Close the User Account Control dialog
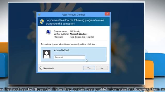Image resolution: width=165 pixels, height=92 pixels. coord(107,14)
